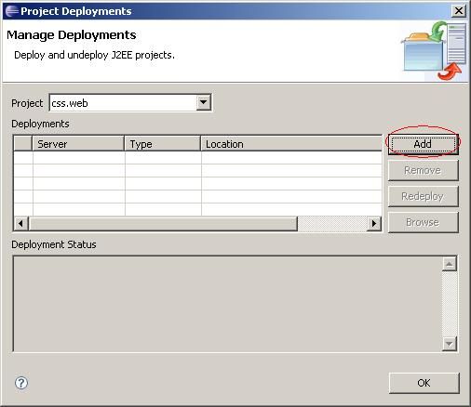Viewport: 471px width, 407px height.
Task: Click the Deployments horizontal scrollbar thumb
Action: pos(163,223)
